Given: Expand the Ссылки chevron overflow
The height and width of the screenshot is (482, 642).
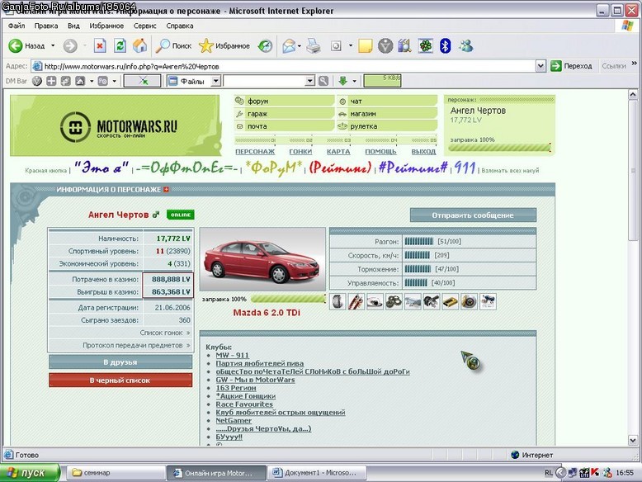Looking at the screenshot, I should tap(635, 64).
